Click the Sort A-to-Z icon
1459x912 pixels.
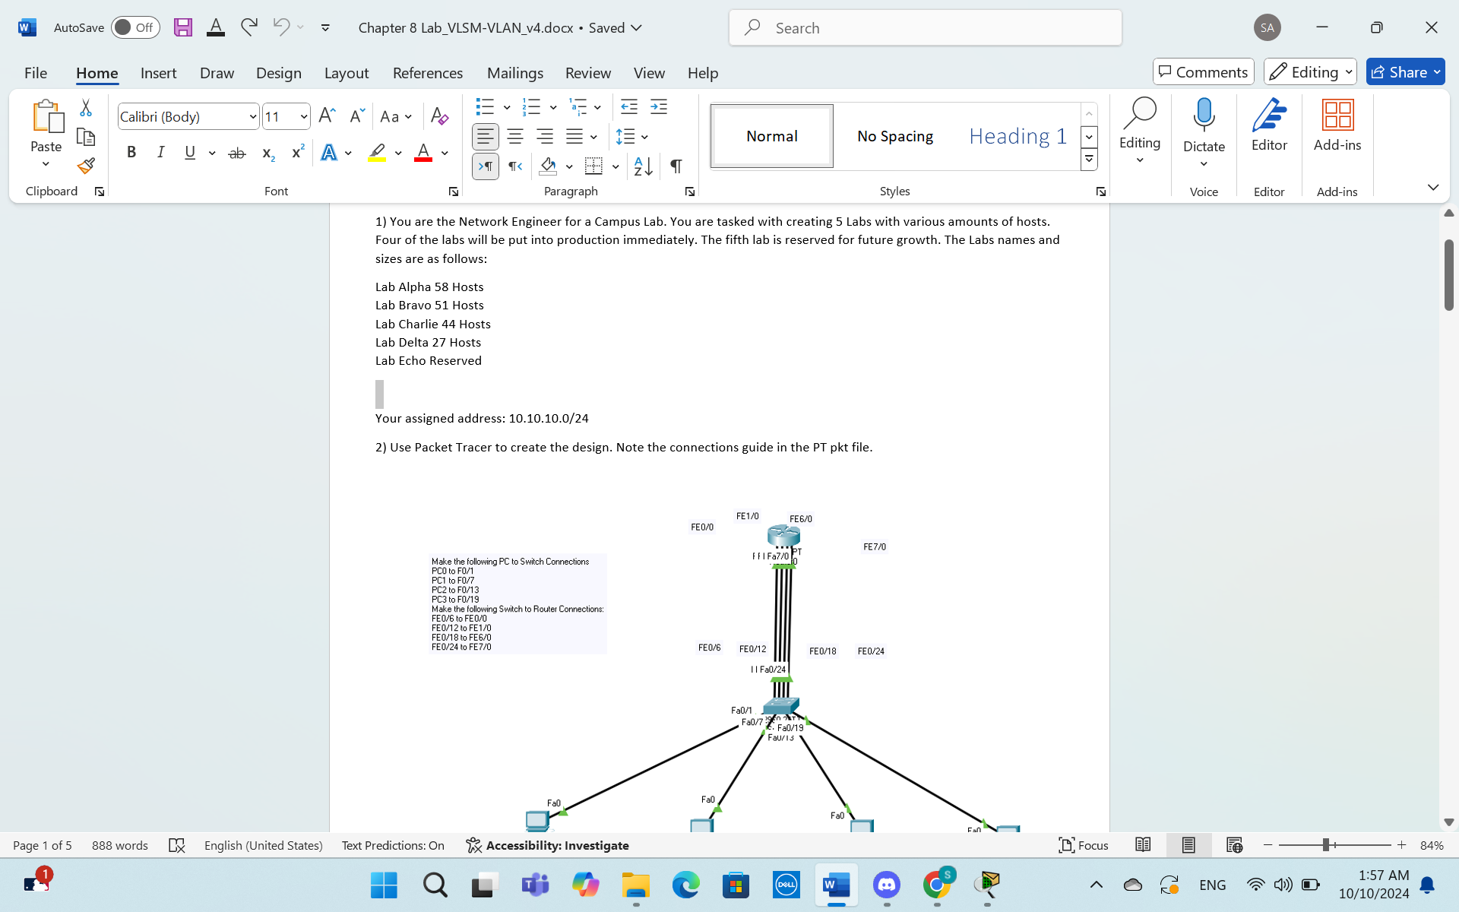643,166
